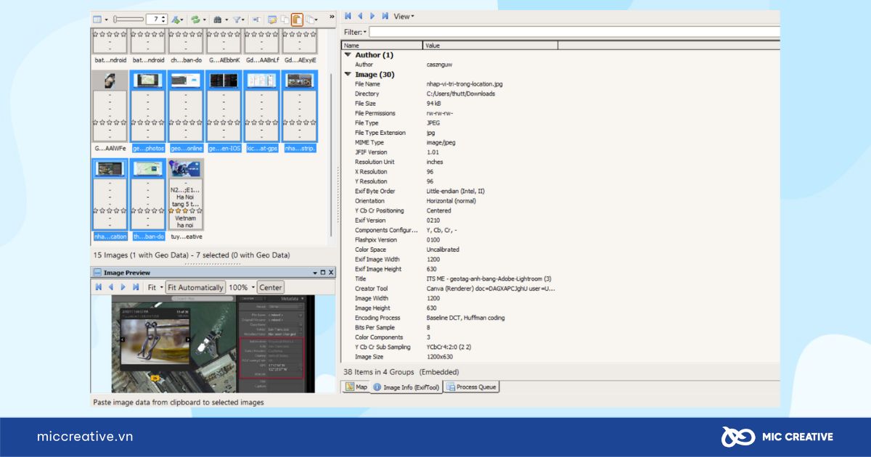
Task: Go to first image in Image Preview
Action: tap(99, 287)
